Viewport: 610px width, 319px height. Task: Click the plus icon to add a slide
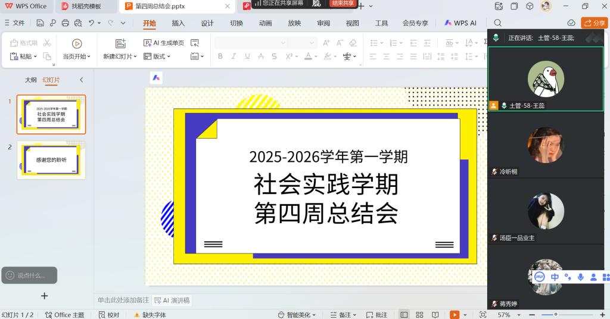pyautogui.click(x=44, y=296)
